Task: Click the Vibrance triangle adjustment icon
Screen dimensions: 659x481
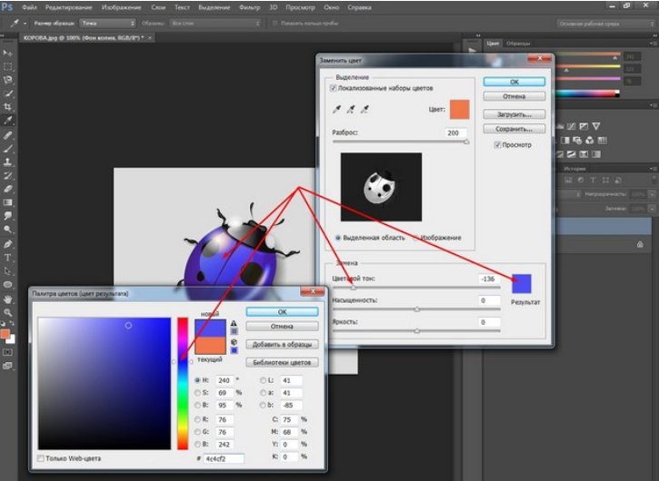Action: pos(596,126)
